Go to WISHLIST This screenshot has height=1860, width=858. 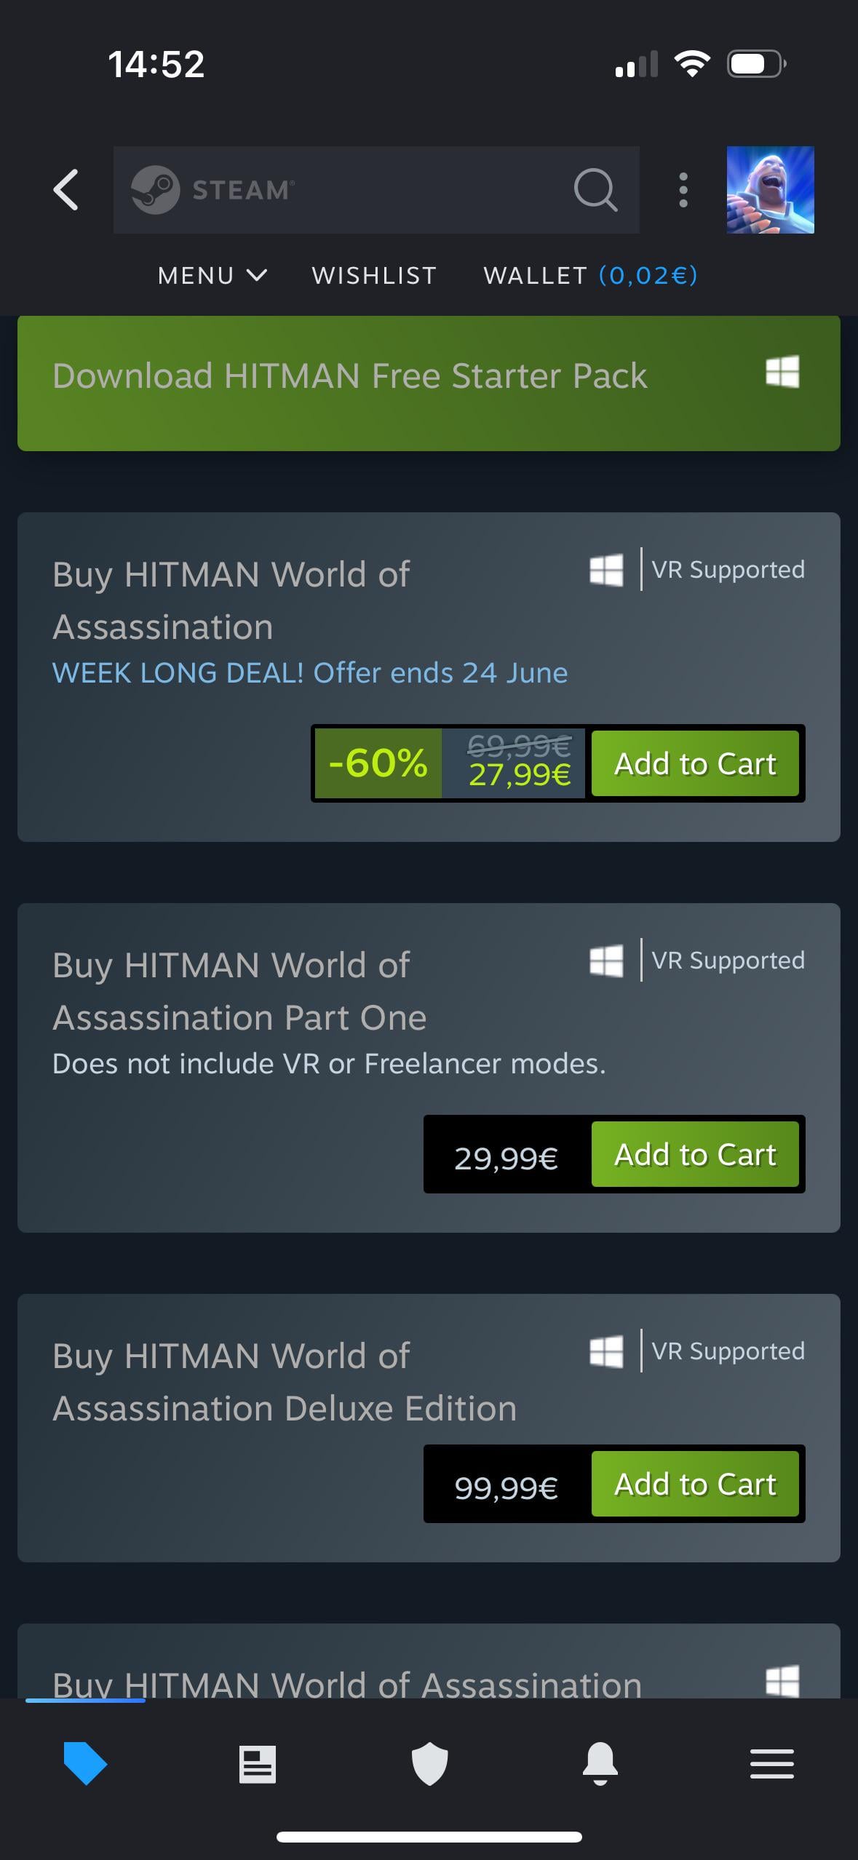tap(374, 276)
